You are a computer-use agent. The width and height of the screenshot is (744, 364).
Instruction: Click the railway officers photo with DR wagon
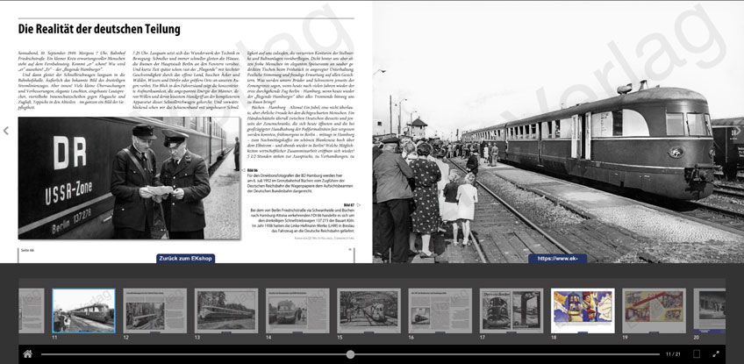point(130,178)
